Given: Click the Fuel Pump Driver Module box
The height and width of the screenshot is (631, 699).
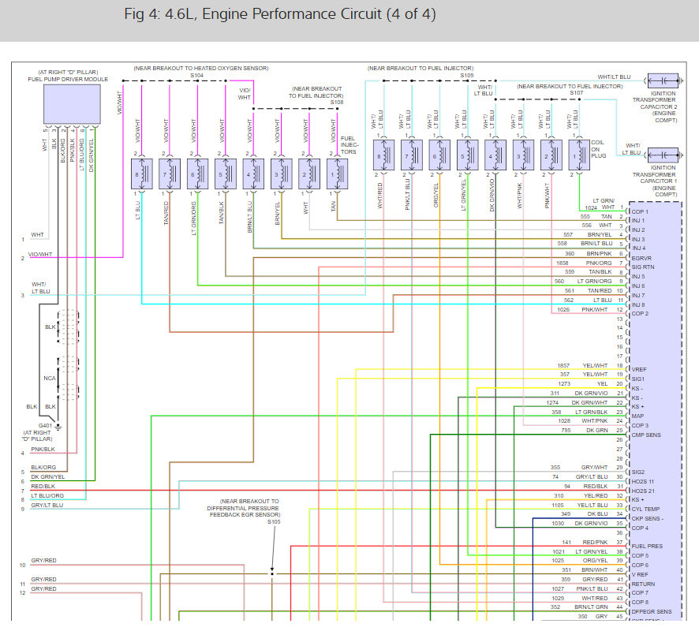Looking at the screenshot, I should 72,104.
